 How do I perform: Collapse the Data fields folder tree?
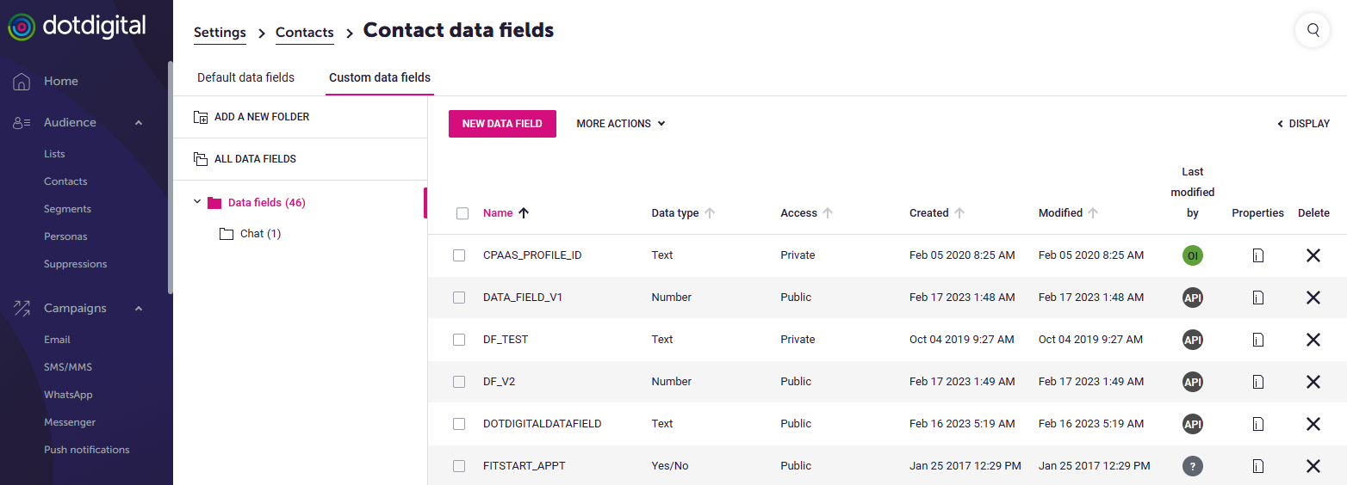(197, 202)
